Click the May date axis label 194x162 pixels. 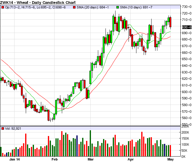(x=171, y=159)
